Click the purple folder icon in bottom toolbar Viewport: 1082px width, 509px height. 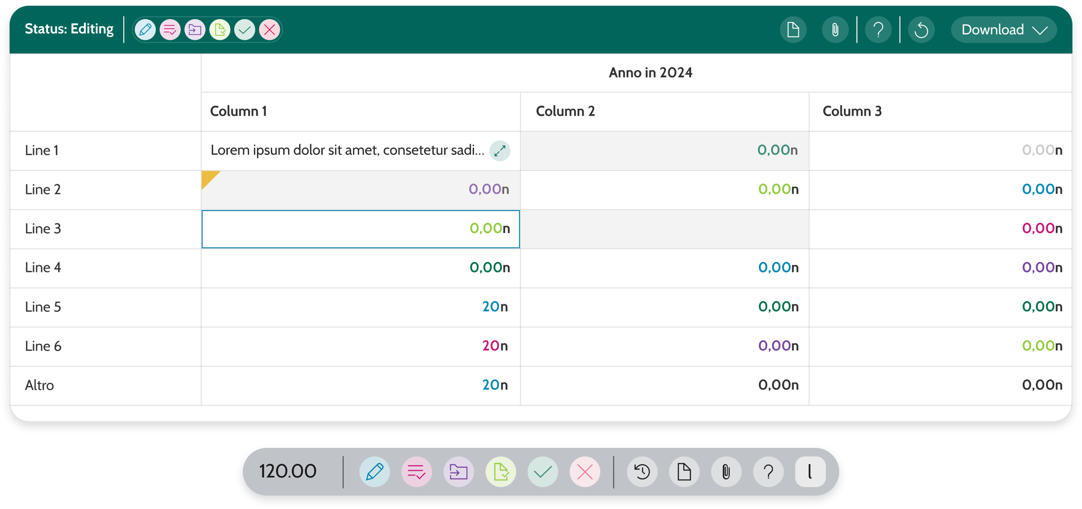tap(458, 472)
